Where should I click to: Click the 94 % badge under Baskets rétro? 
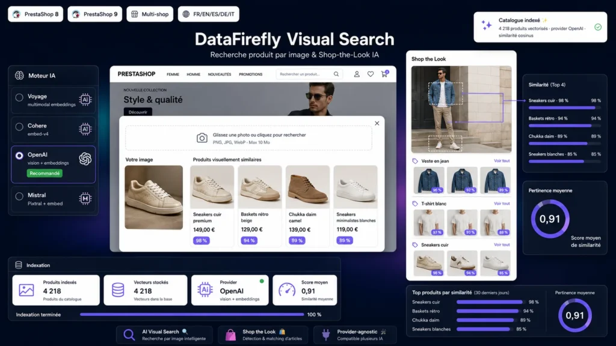tap(249, 240)
